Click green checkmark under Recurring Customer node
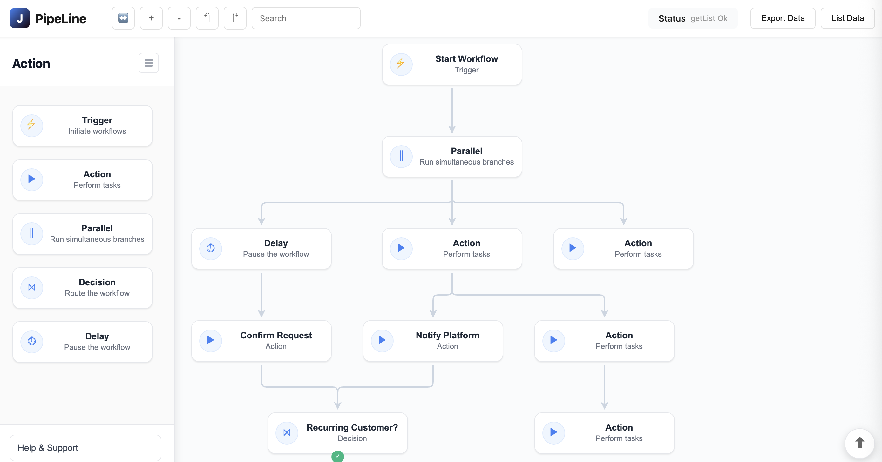The width and height of the screenshot is (882, 462). pyautogui.click(x=338, y=456)
